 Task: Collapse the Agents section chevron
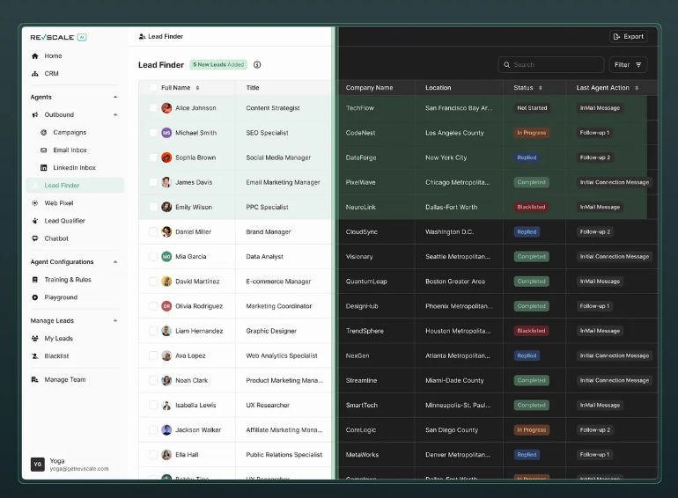(x=115, y=97)
